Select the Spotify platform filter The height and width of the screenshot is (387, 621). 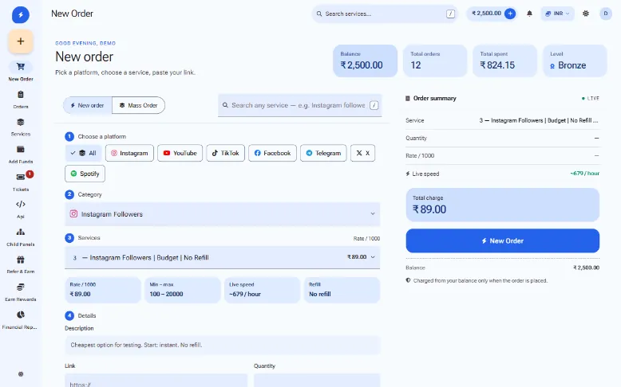pyautogui.click(x=85, y=174)
